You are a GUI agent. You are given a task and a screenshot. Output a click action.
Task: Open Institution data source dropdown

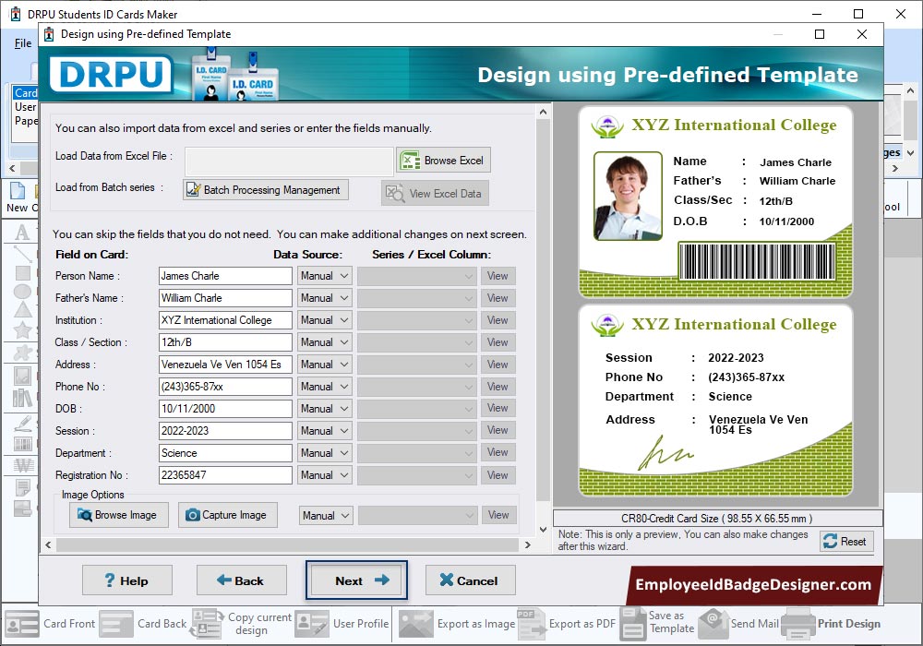point(324,320)
